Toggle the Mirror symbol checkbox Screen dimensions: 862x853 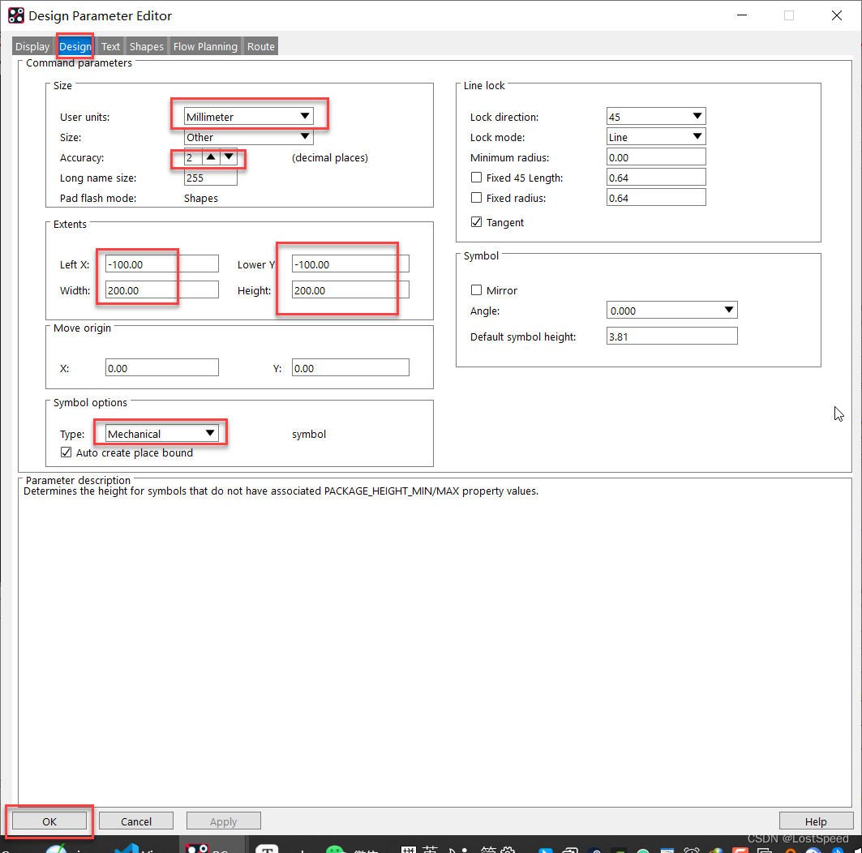coord(476,290)
